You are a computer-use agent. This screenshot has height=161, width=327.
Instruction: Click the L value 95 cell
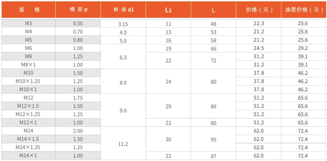(x=213, y=140)
